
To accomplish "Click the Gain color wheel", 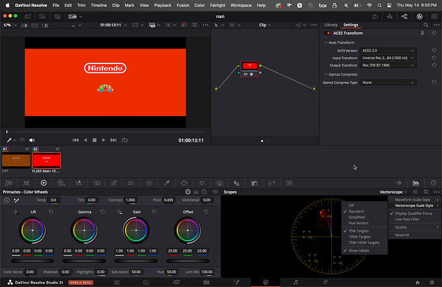I will pyautogui.click(x=136, y=231).
